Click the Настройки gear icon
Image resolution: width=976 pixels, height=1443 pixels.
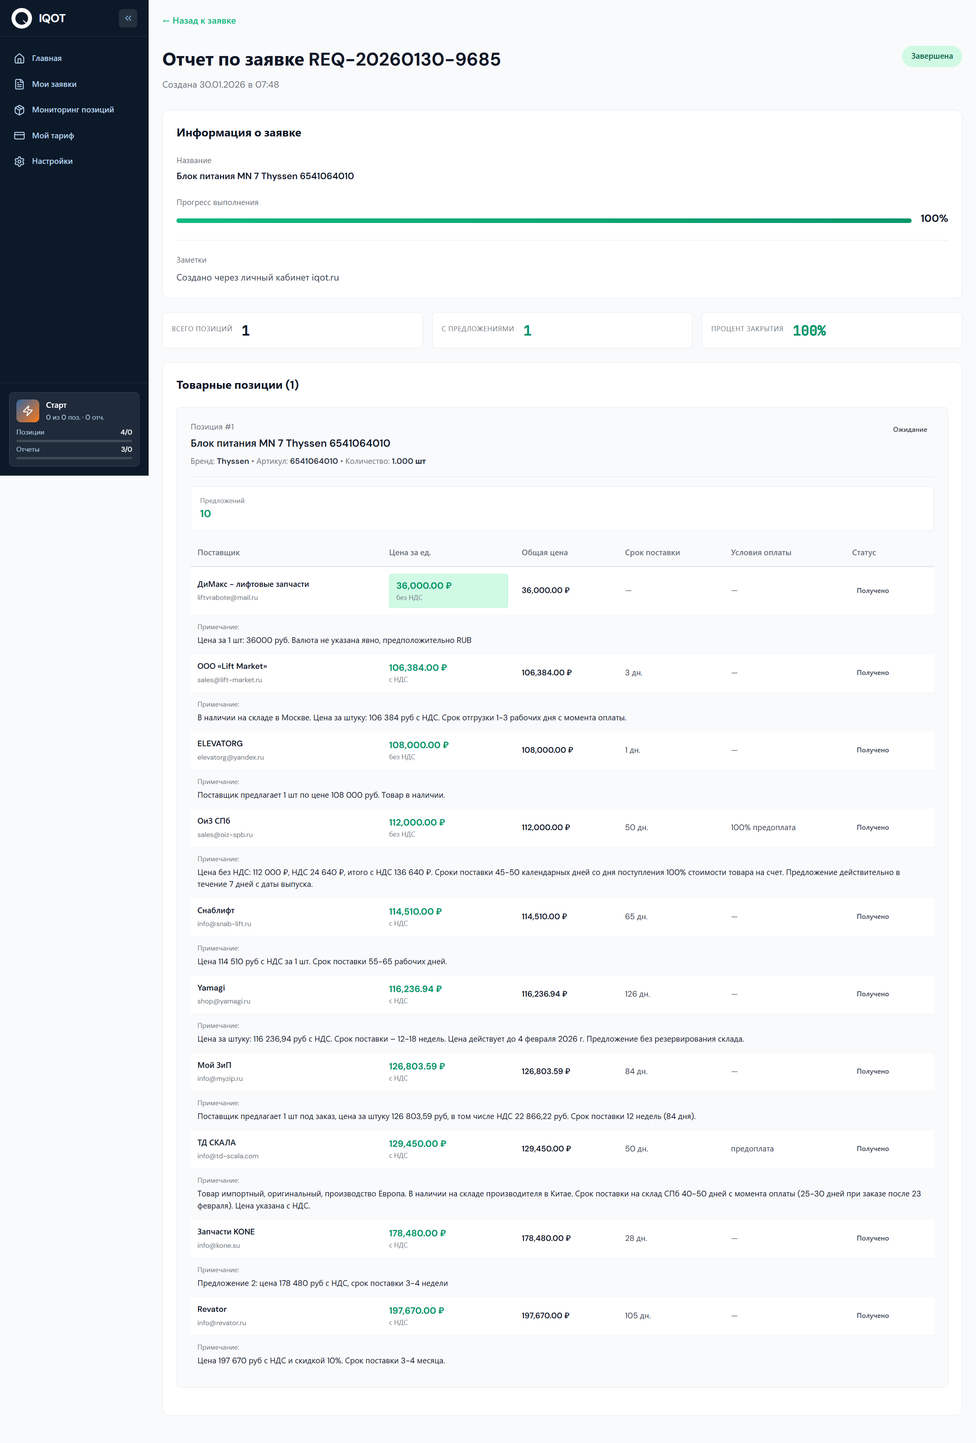20,162
